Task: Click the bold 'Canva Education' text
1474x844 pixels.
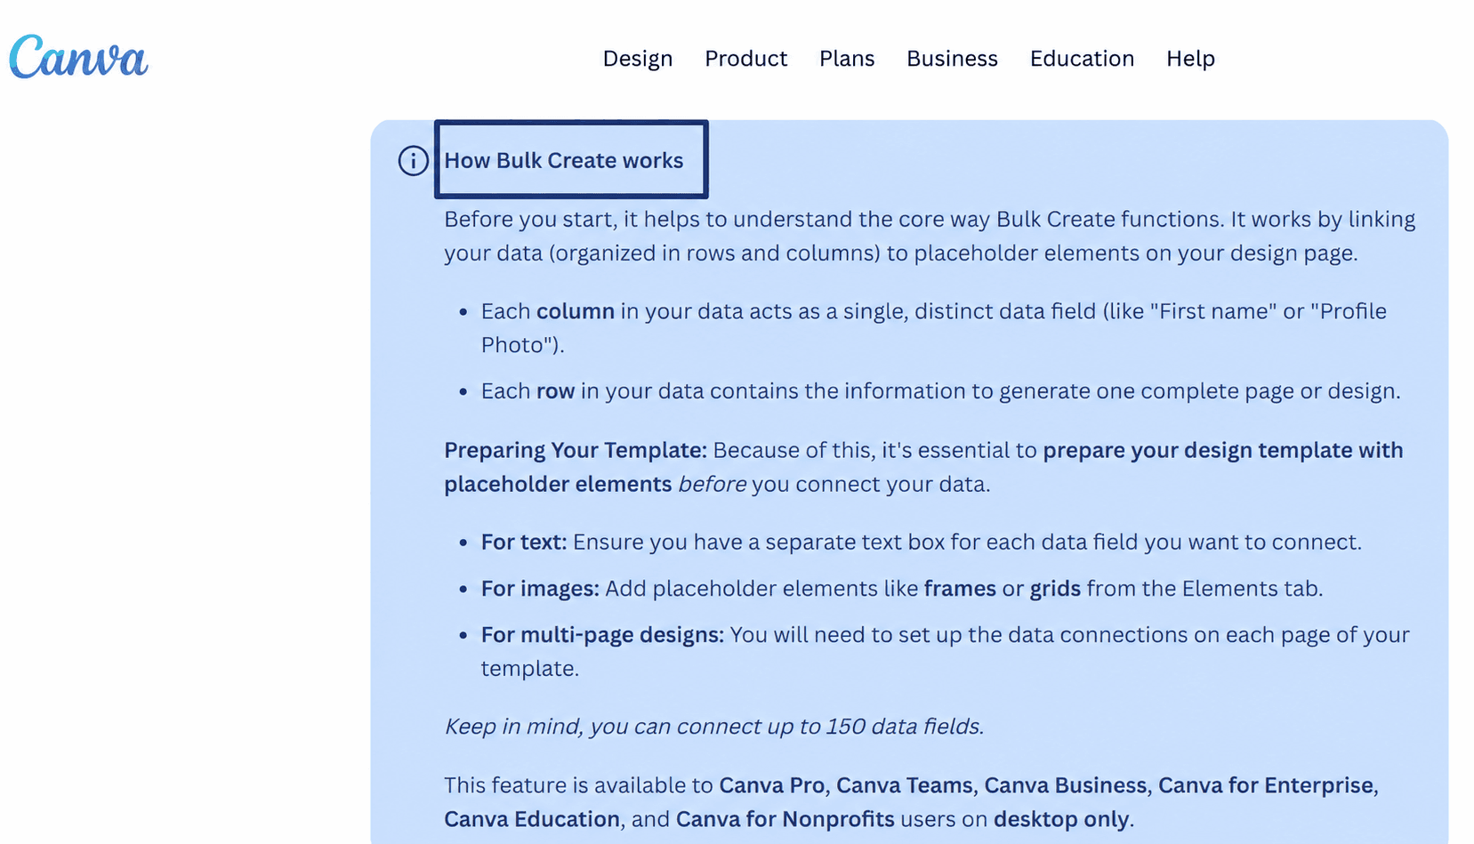Action: (x=532, y=819)
